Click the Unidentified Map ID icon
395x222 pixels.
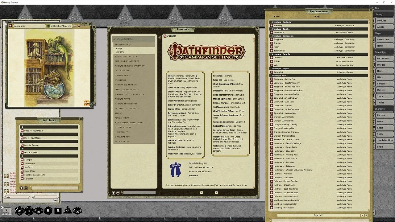point(48,26)
